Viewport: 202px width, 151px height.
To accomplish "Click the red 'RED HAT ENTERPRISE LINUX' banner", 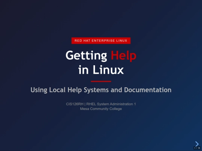I will [101, 41].
